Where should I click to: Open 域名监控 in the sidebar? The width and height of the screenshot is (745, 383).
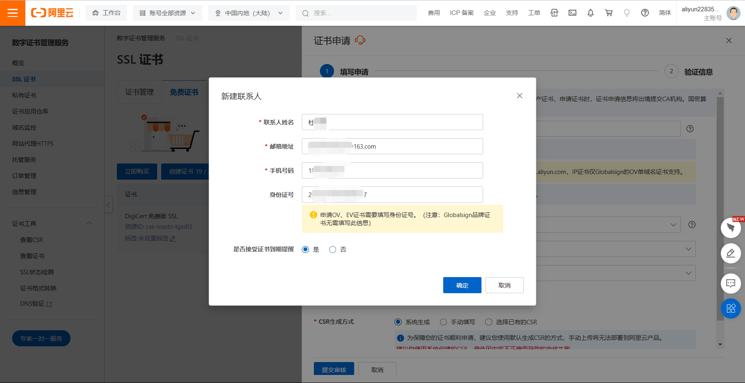(24, 128)
